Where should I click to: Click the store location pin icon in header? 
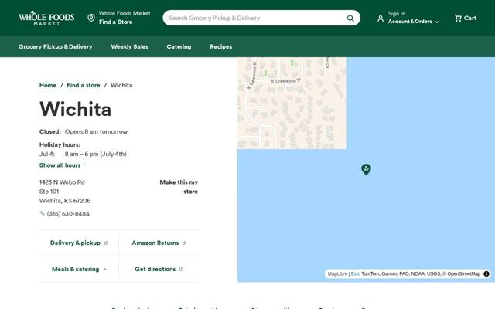[91, 18]
